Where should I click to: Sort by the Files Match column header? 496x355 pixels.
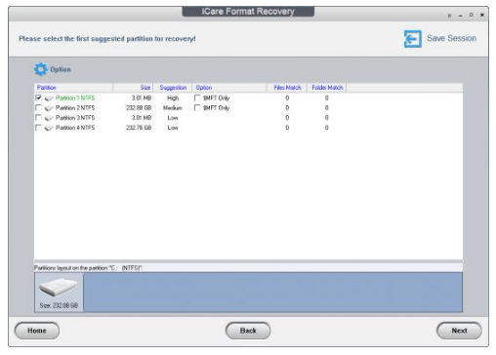click(287, 88)
